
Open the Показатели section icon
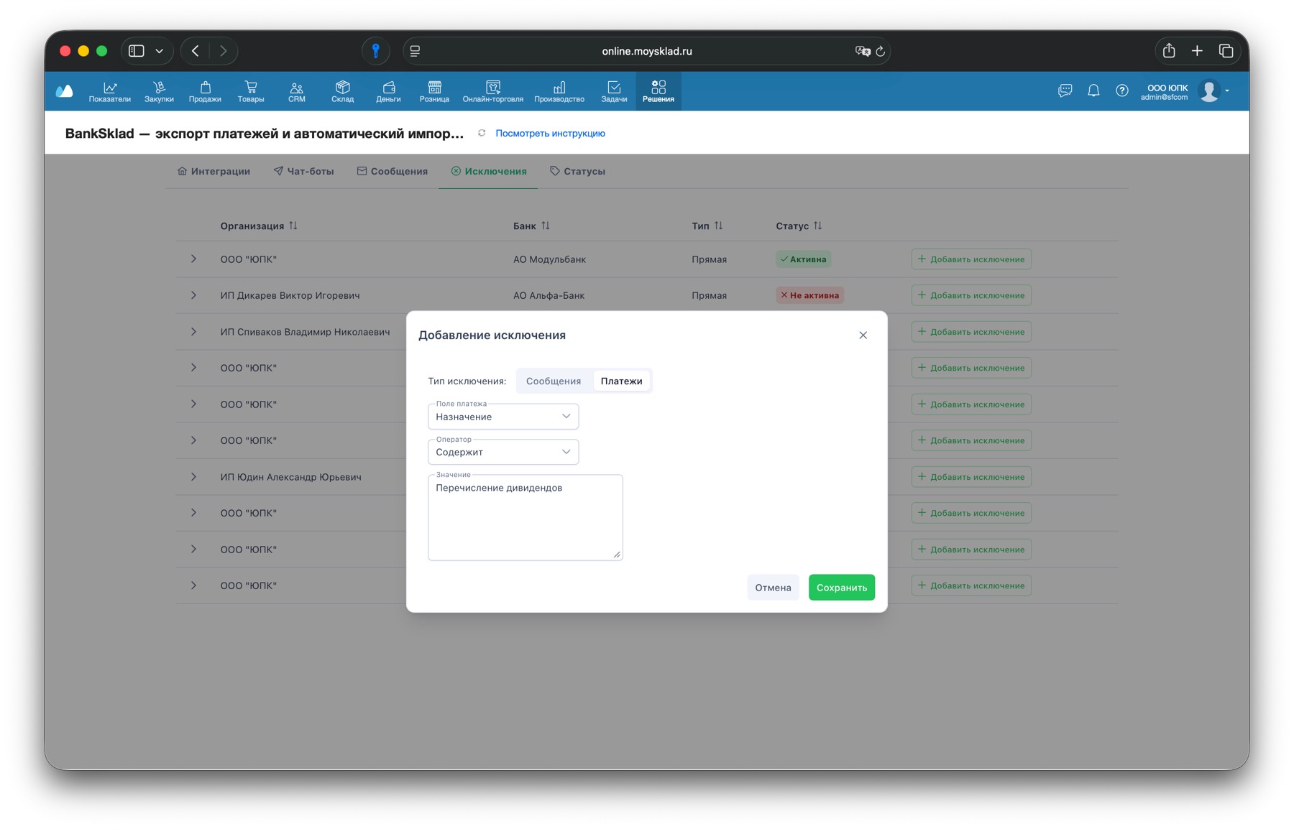click(x=109, y=91)
